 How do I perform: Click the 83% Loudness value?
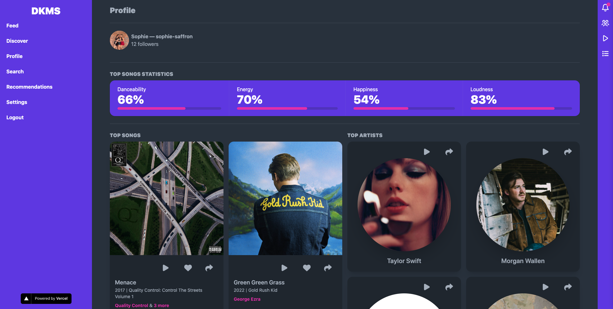[484, 100]
